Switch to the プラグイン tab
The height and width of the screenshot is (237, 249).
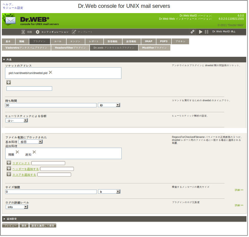tap(40, 41)
